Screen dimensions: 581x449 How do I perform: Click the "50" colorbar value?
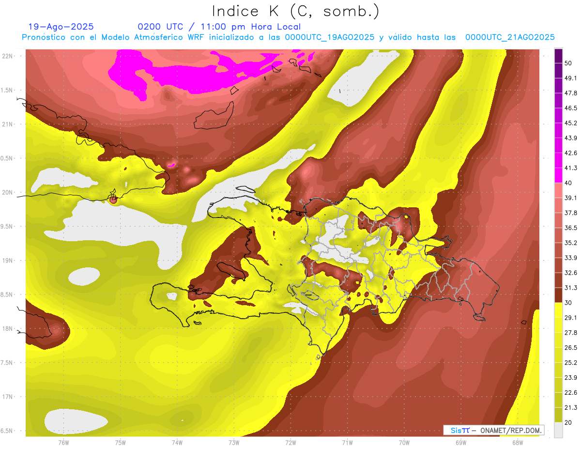pyautogui.click(x=569, y=63)
